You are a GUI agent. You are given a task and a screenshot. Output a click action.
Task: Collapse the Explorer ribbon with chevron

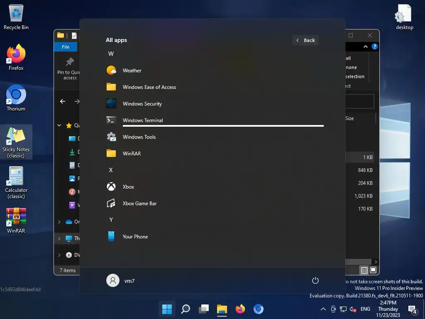365,47
